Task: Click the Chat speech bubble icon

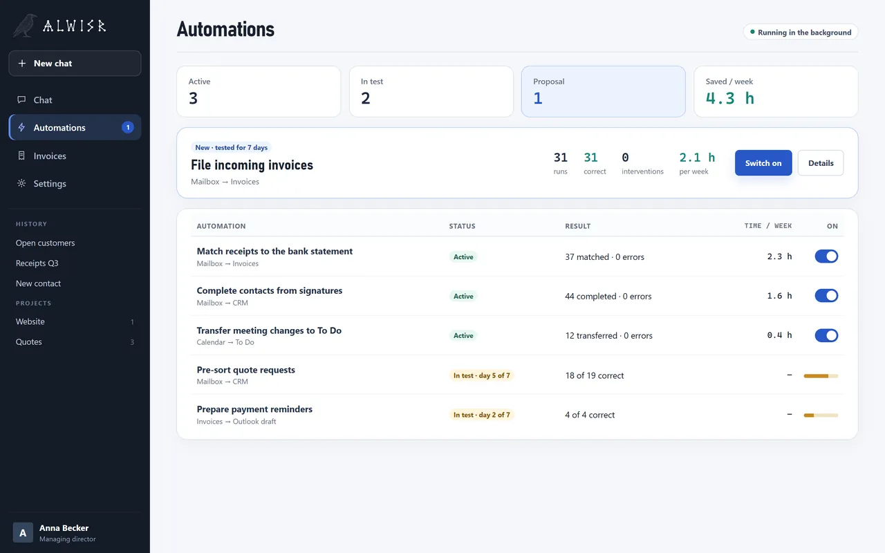Action: coord(21,100)
